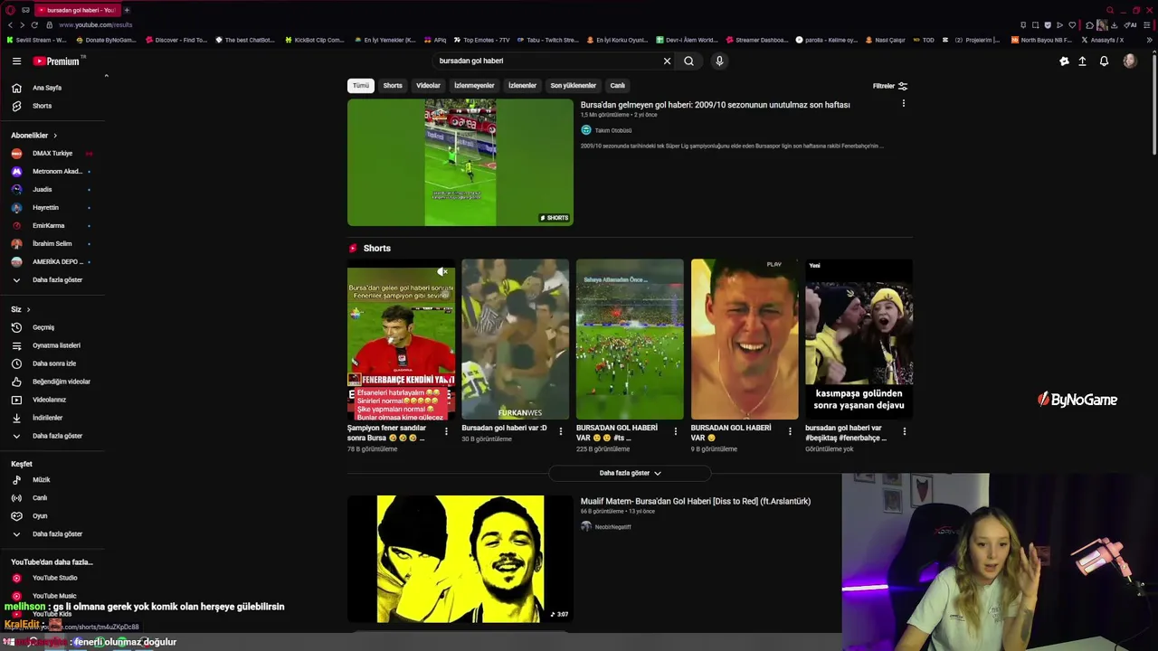
Task: Open the page scrollbar thumb
Action: pos(1153,104)
